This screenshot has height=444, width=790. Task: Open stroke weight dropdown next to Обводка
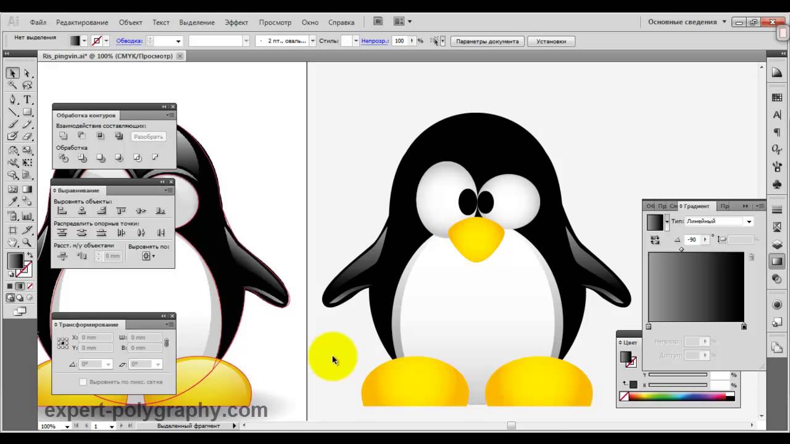(178, 41)
